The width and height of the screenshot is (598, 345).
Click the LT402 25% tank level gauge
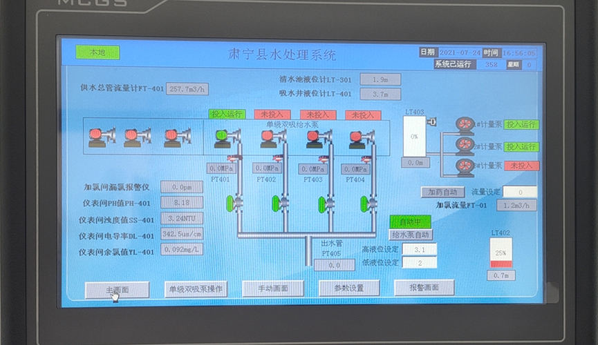[501, 253]
